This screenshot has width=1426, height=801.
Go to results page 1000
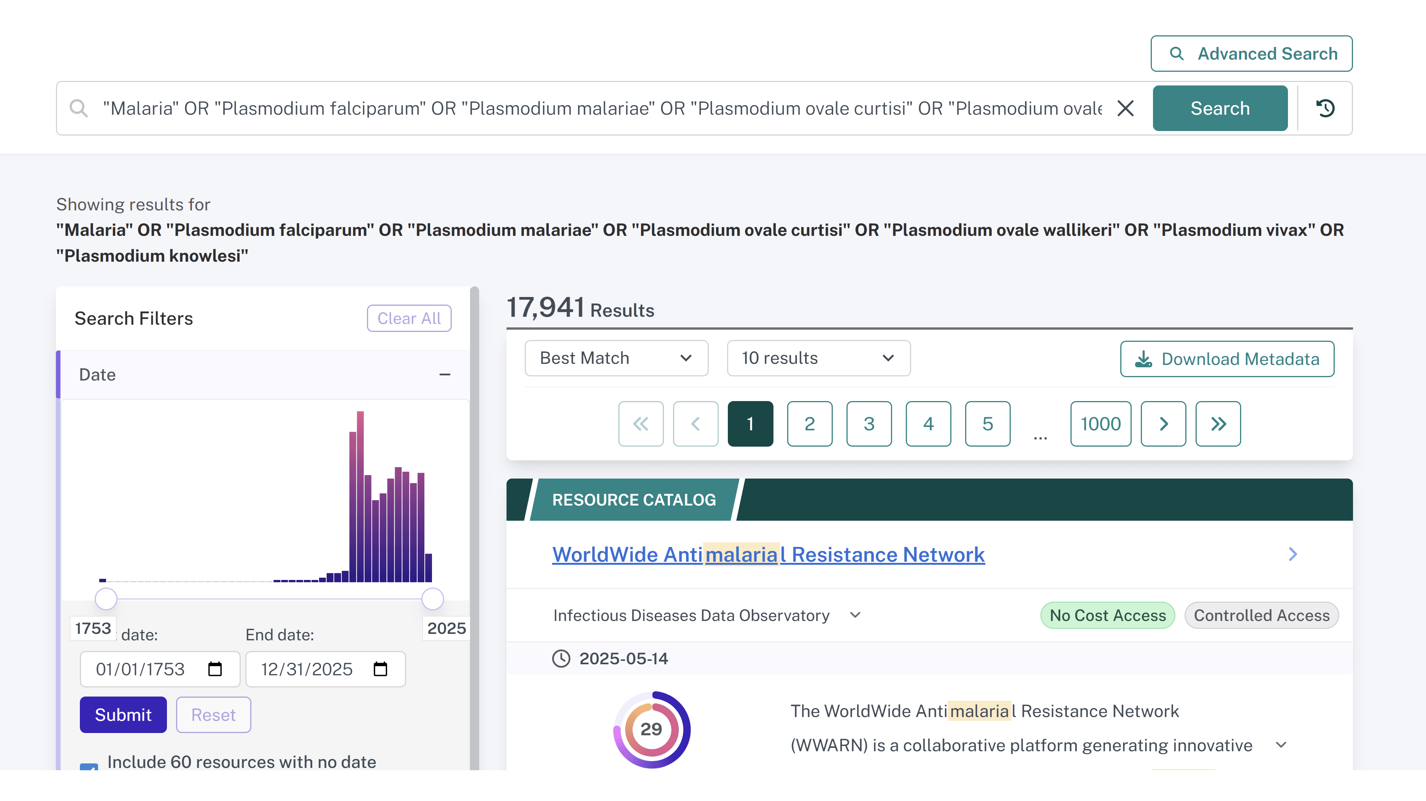coord(1100,423)
